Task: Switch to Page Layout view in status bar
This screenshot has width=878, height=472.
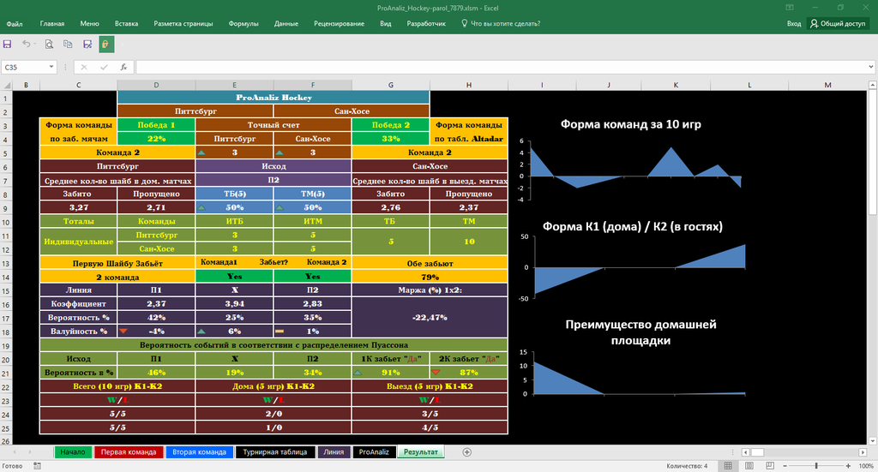Action: pyautogui.click(x=749, y=466)
